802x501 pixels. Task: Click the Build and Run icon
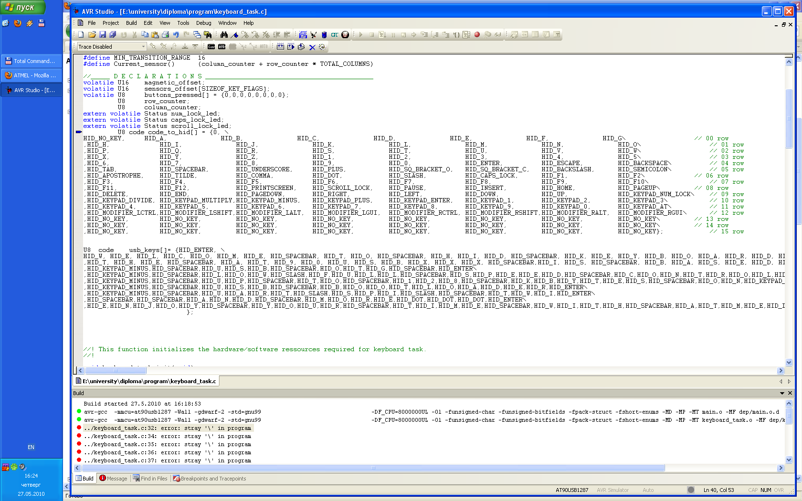tap(291, 47)
